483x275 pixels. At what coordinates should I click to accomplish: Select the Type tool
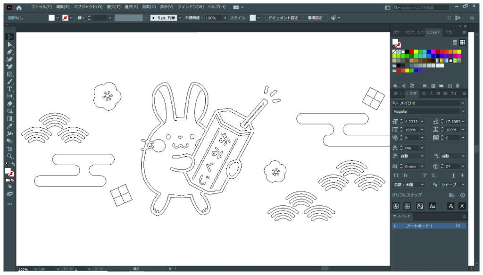click(x=9, y=89)
